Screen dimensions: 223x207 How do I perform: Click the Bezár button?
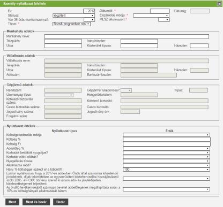point(61,202)
